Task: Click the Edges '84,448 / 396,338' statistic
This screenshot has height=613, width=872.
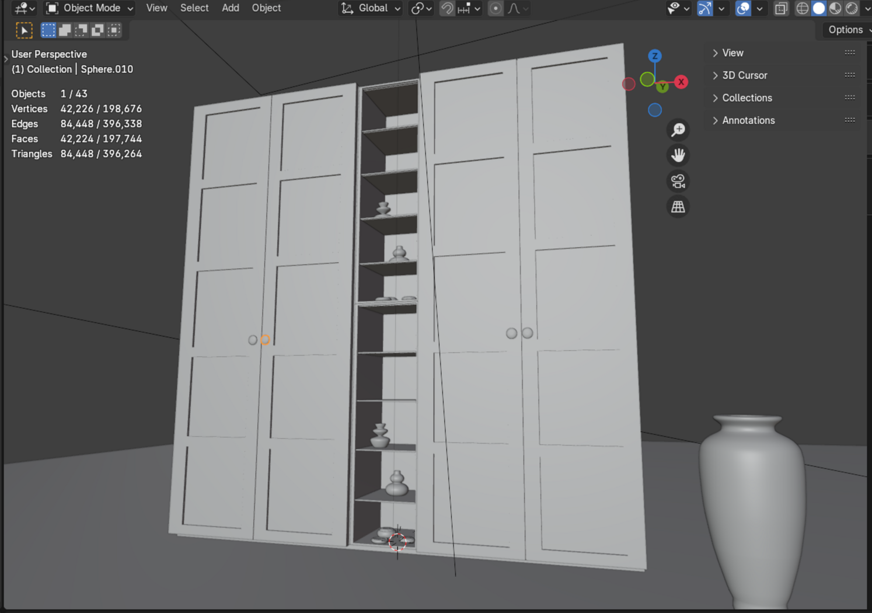Action: (101, 124)
